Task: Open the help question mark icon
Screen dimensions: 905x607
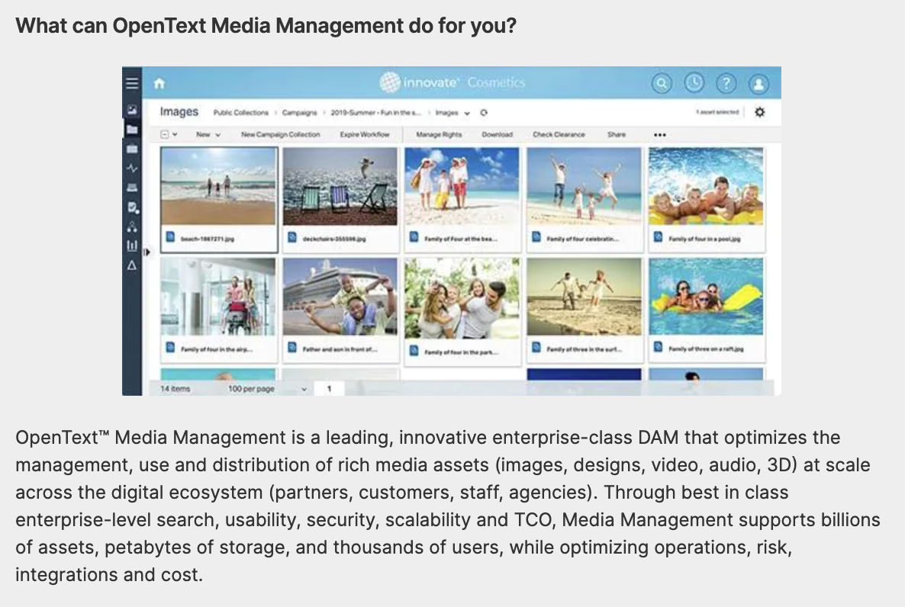Action: click(726, 83)
